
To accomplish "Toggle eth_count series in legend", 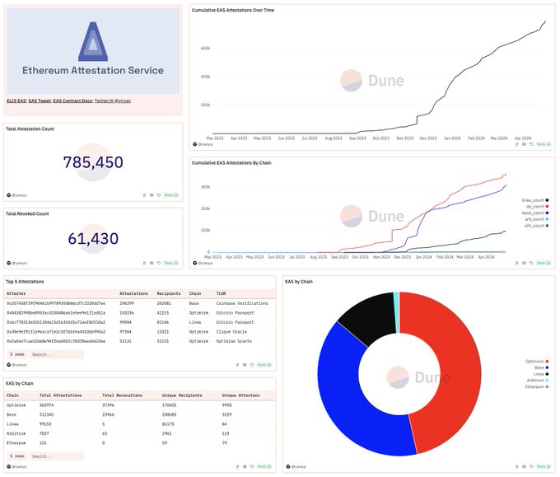I will 536,226.
